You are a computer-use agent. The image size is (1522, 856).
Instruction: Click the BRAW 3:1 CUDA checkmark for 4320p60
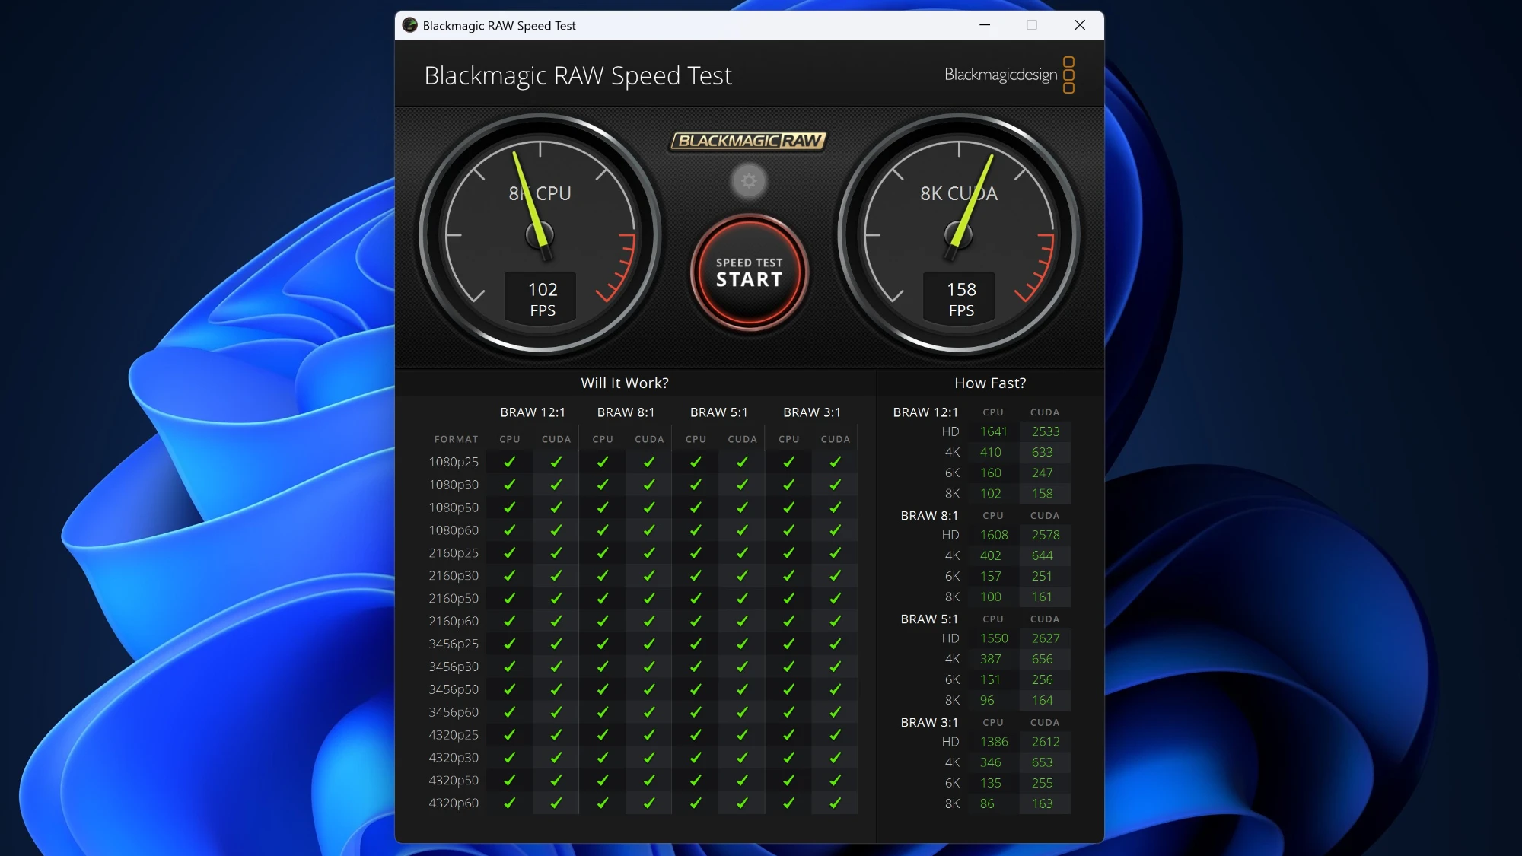(836, 803)
